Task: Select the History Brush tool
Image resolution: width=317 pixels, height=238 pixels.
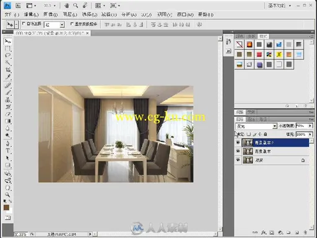Action: [x=7, y=107]
